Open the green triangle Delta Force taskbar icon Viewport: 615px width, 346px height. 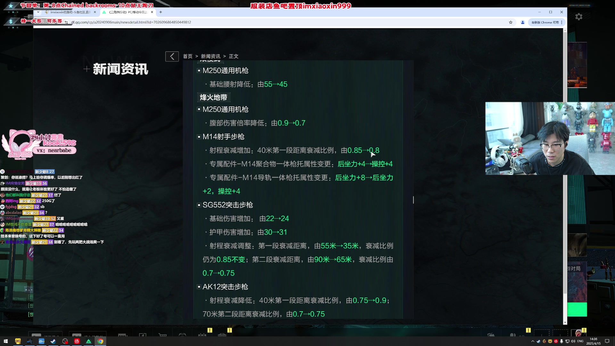click(x=89, y=341)
